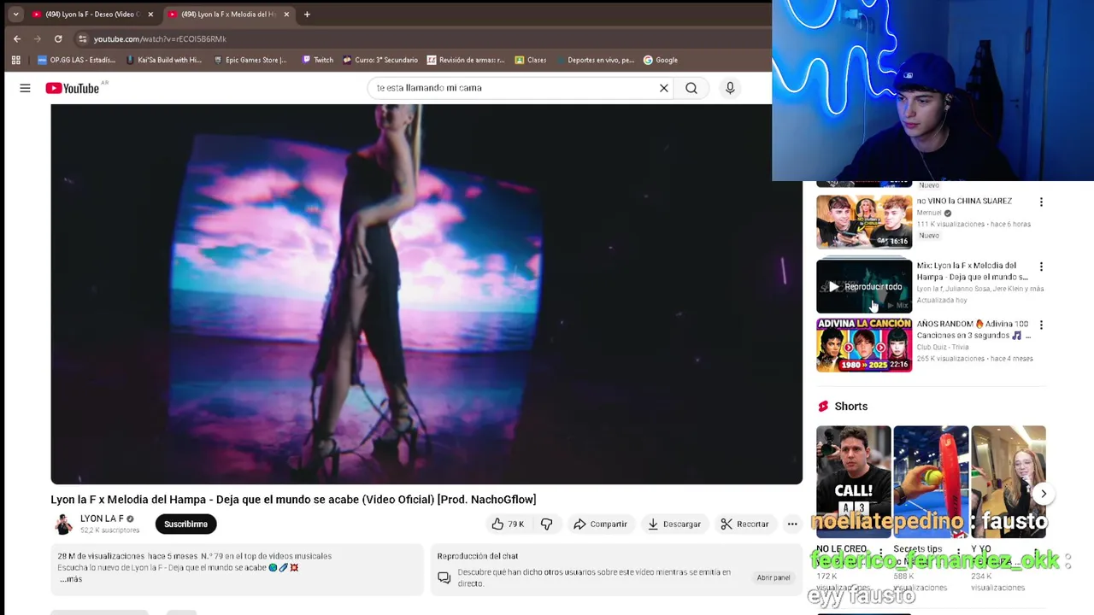The width and height of the screenshot is (1094, 615).
Task: Go back with browser back arrow
Action: coord(17,38)
